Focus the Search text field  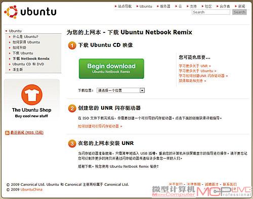[x=211, y=12]
